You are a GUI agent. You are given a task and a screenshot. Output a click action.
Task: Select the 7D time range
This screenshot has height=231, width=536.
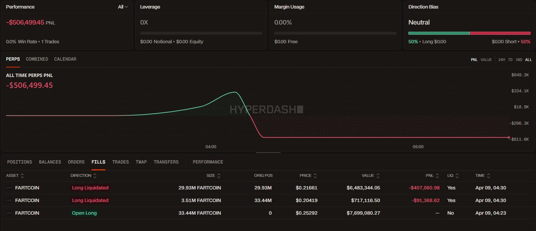pos(510,60)
